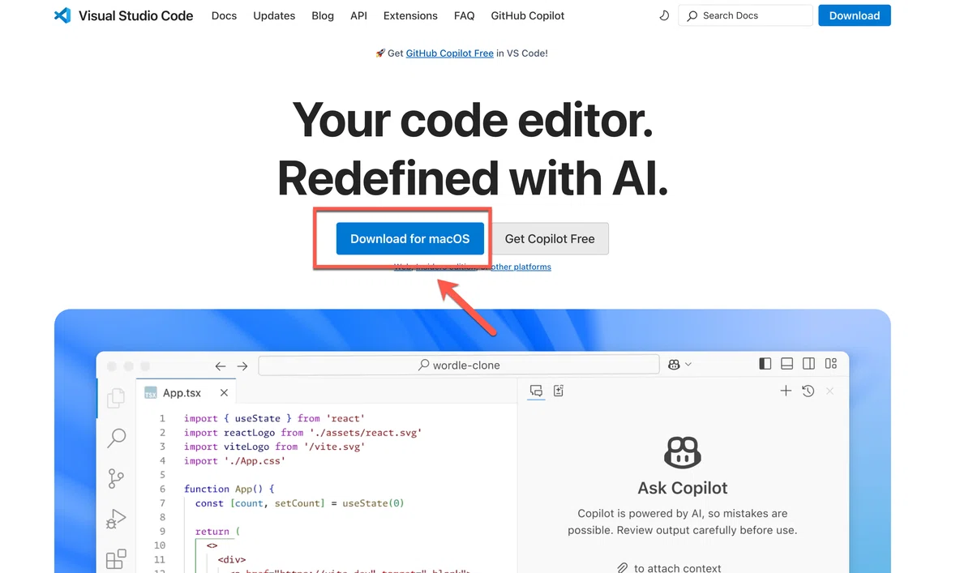
Task: Open the Updates menu item
Action: 274,15
